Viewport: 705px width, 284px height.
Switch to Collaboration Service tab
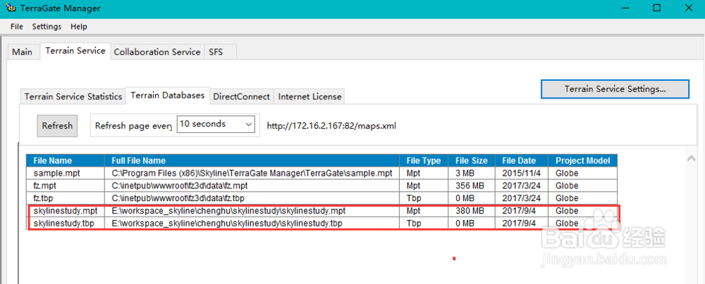(157, 52)
